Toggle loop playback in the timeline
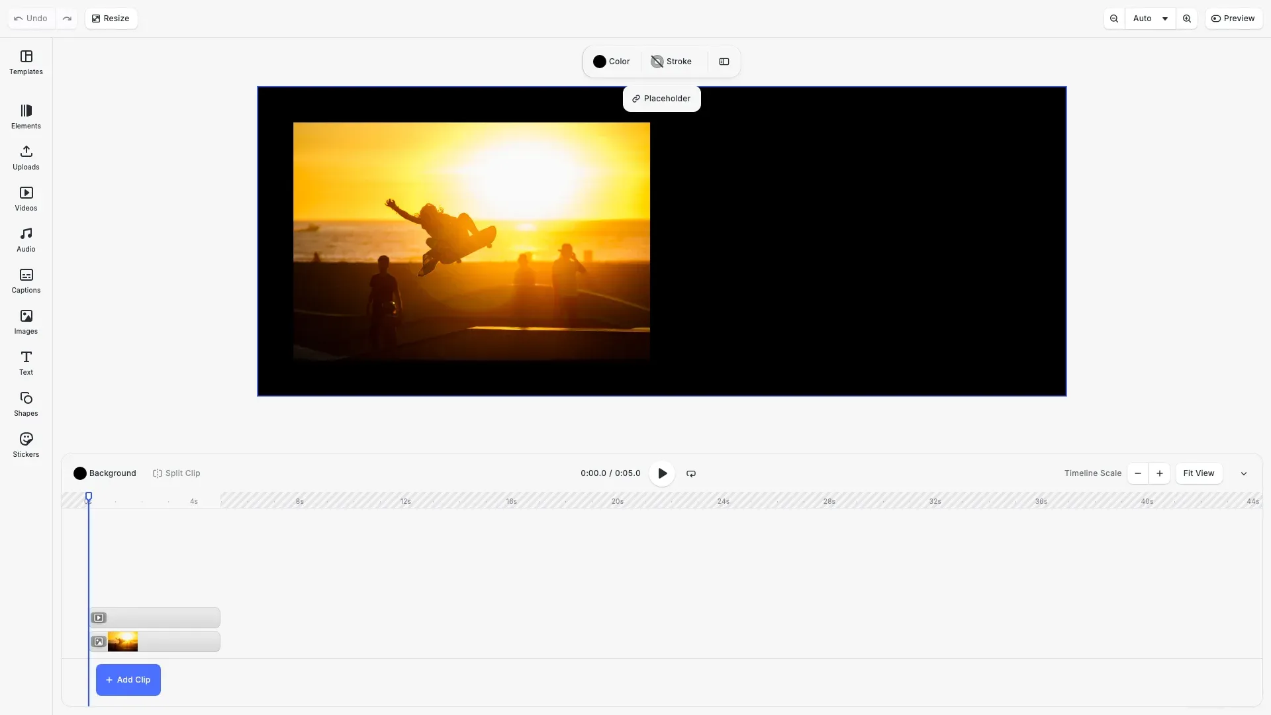 pos(690,473)
